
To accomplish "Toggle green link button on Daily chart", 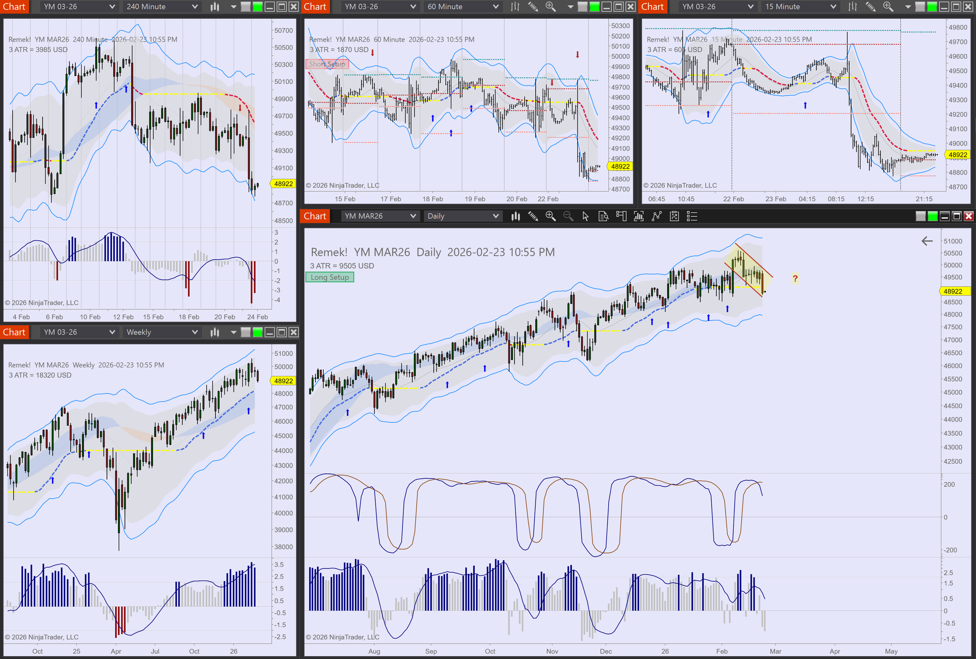I will coord(932,216).
